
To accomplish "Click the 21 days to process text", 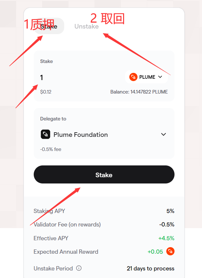I will [151, 268].
